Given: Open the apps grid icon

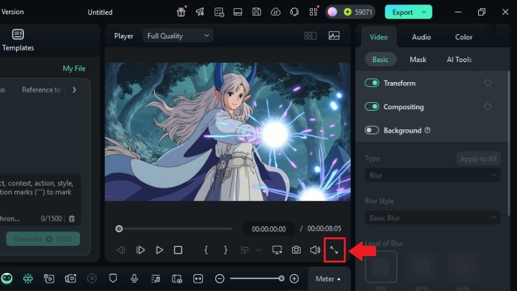Looking at the screenshot, I should coord(313,12).
